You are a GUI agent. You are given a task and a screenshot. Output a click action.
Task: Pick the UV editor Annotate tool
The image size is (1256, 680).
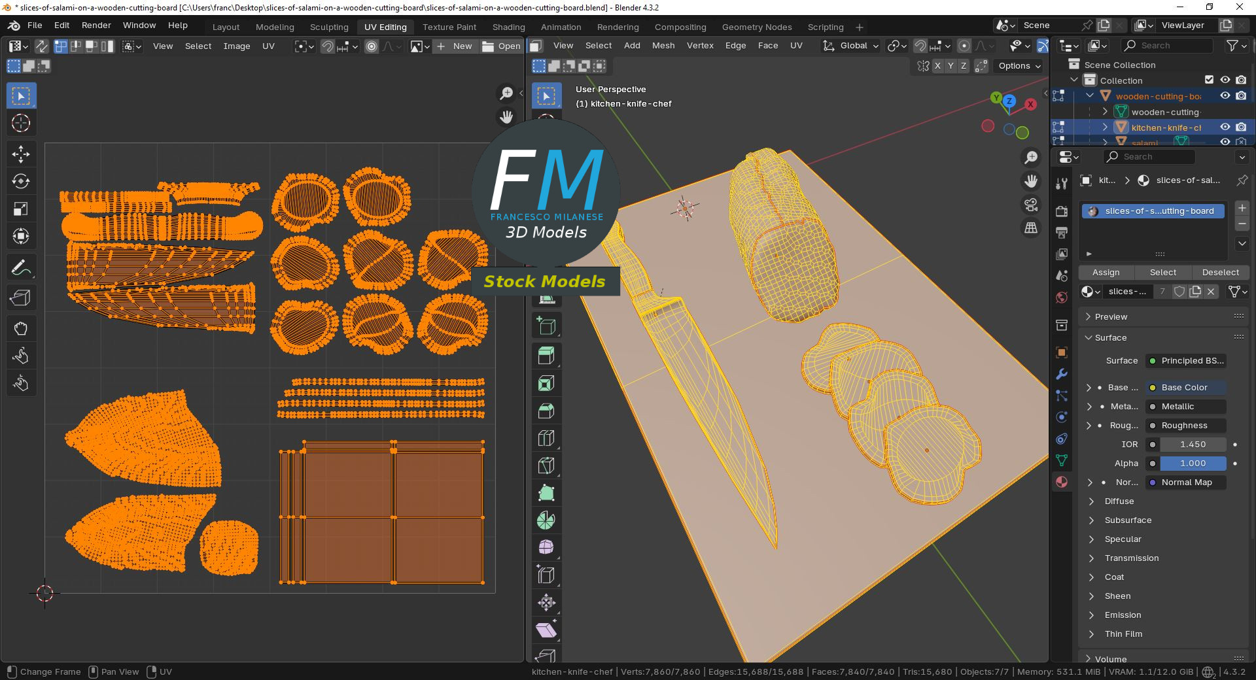pyautogui.click(x=21, y=268)
